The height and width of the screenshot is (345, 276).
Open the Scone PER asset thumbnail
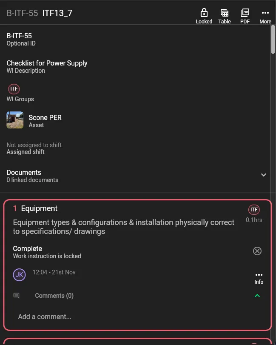click(x=15, y=120)
